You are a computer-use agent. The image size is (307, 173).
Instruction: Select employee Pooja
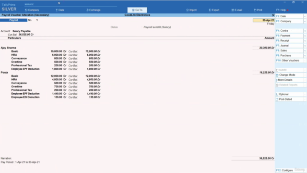coord(4,73)
